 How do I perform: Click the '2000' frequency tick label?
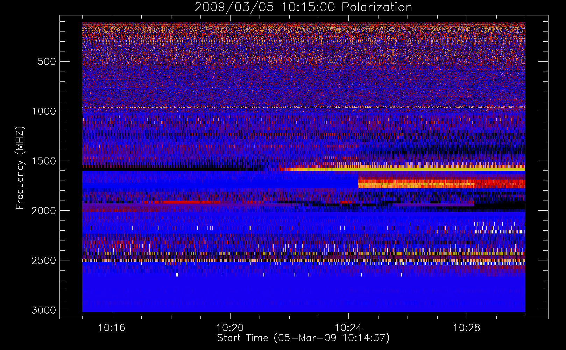(44, 211)
